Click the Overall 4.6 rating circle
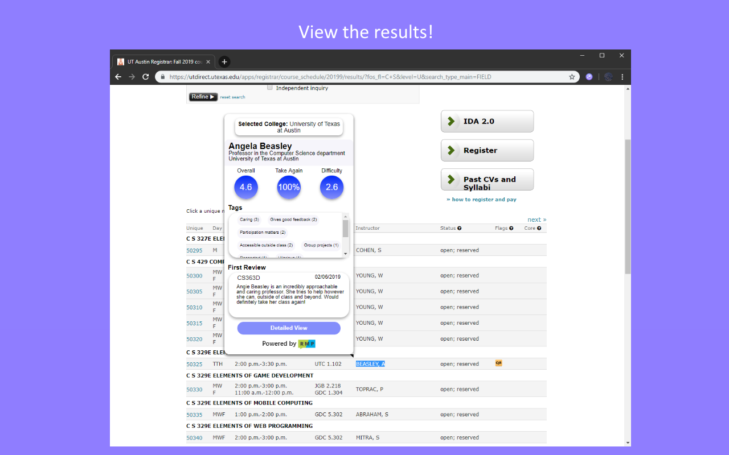 point(246,187)
